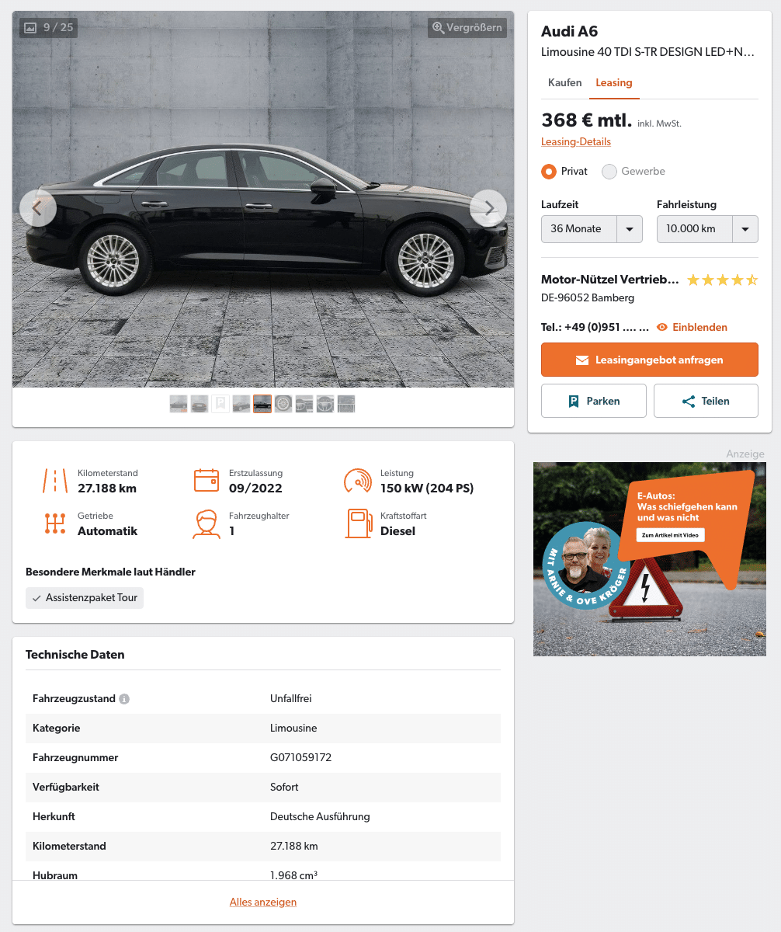The image size is (781, 932).
Task: Click the Fahrzeugzustand info icon
Action: 124,699
